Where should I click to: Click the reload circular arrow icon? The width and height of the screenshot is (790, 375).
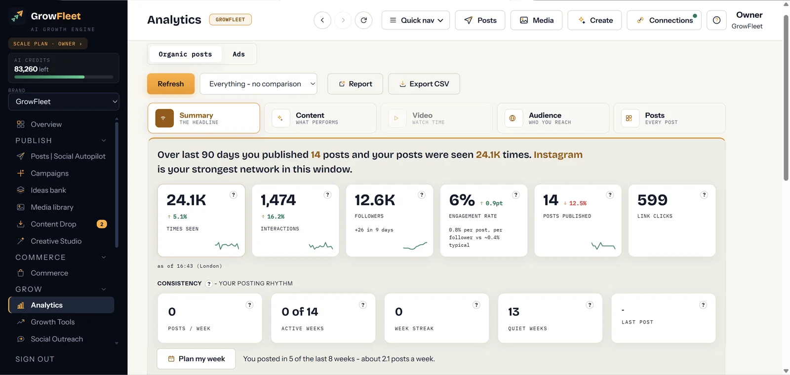pos(364,20)
